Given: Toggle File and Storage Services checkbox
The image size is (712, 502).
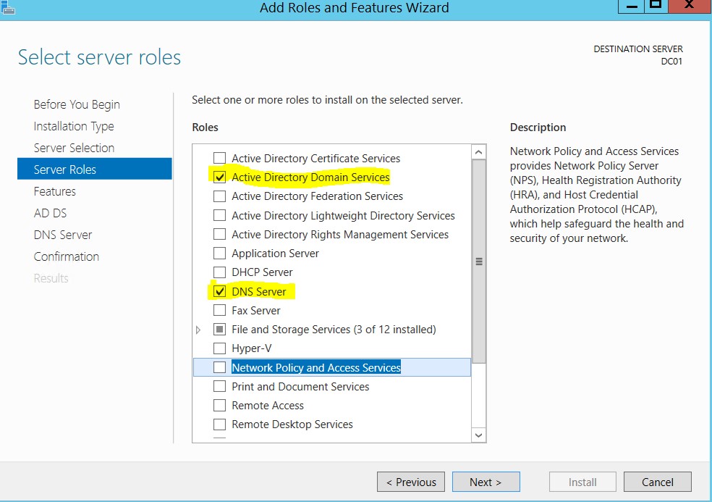Looking at the screenshot, I should [219, 329].
